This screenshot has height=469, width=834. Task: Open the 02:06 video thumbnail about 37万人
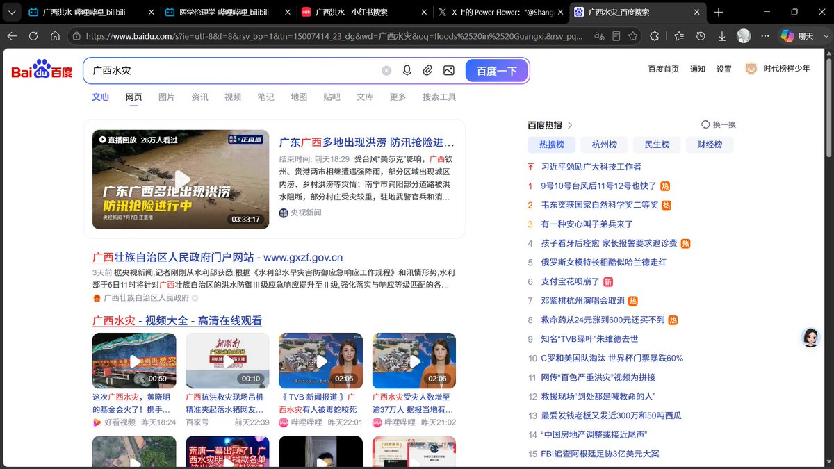pyautogui.click(x=414, y=361)
